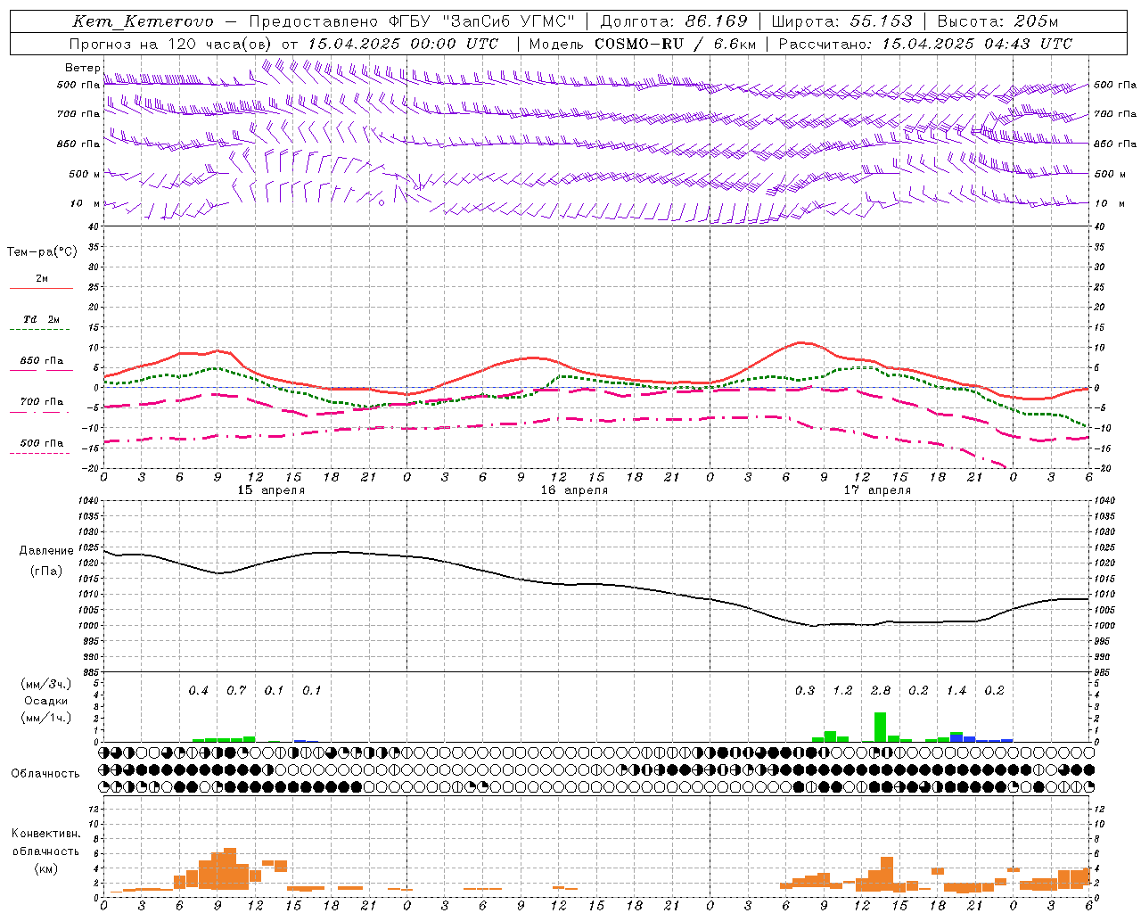Screen dimensions: 1141x913
Task: Click the 0.3 precipitation total value
Action: (805, 691)
